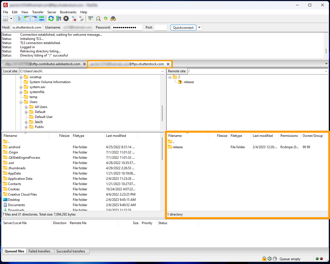Open the Site Manager dropdown arrow
Viewport: 330px width, 264px height.
click(x=11, y=19)
